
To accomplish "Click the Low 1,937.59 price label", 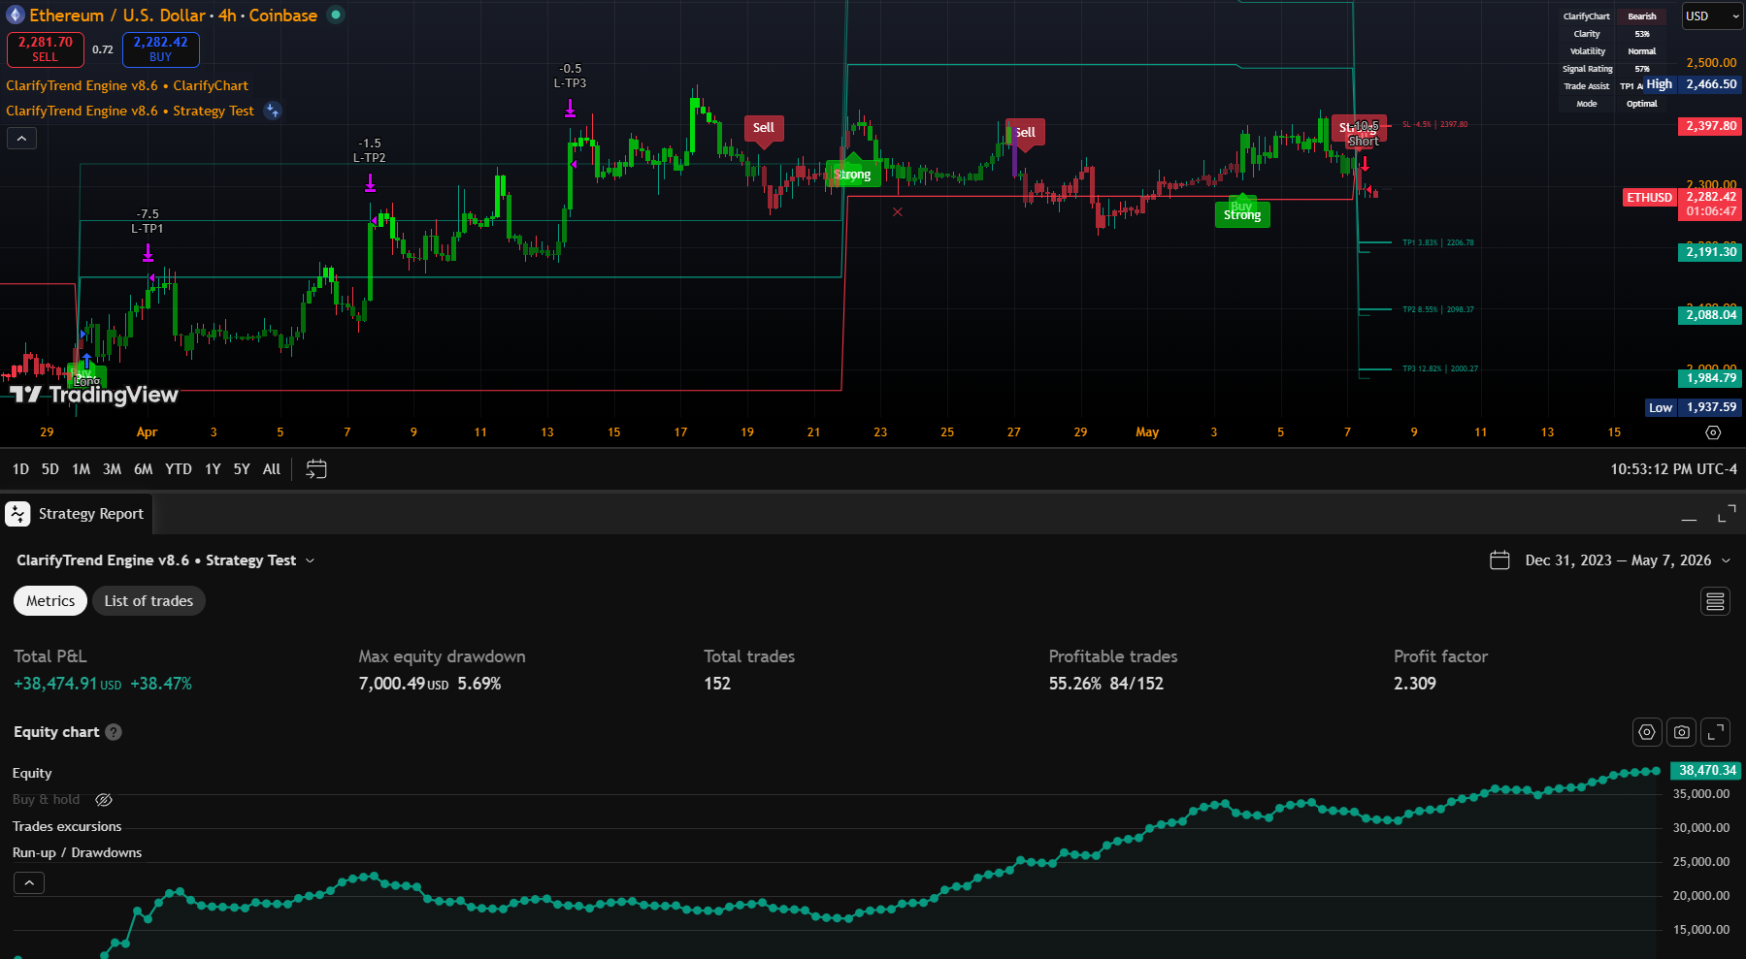I will (1694, 407).
